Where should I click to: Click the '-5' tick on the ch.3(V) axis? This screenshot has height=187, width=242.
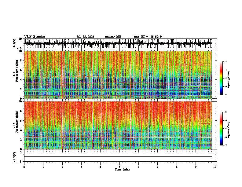tap(21, 162)
